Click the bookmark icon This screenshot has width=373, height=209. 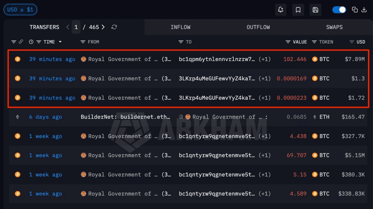298,10
